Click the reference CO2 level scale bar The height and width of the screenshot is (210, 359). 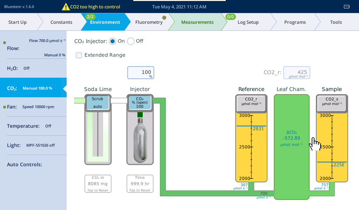tap(251, 147)
